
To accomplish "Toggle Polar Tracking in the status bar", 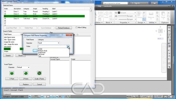I will (42, 97).
